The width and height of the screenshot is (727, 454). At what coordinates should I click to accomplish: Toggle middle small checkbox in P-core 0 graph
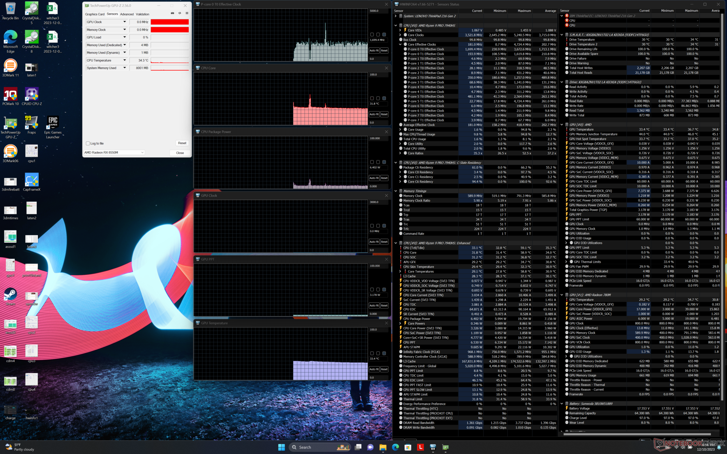click(378, 34)
